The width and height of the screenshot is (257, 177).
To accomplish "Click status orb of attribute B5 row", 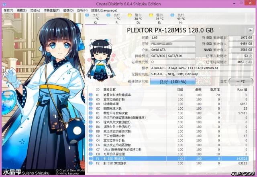I will click(90, 122).
